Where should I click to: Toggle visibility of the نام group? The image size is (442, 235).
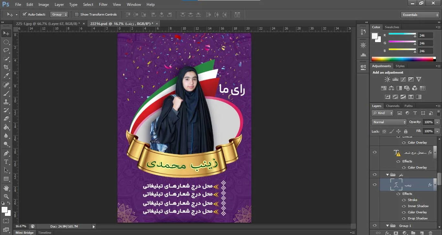[x=375, y=175]
